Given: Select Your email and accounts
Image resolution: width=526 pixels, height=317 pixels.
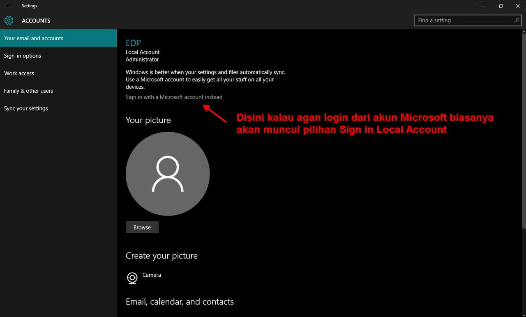Looking at the screenshot, I should click(x=58, y=38).
